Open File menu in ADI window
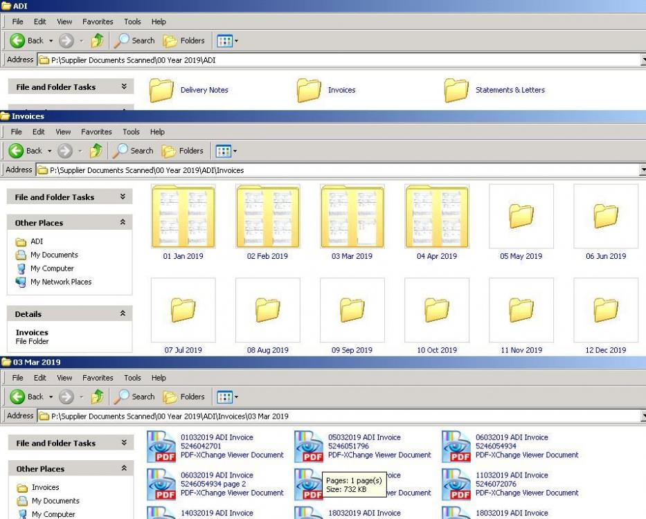This screenshot has height=519, width=646. coord(18,21)
